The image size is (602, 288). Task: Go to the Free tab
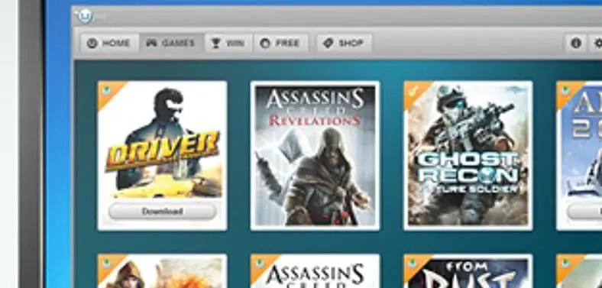(280, 43)
